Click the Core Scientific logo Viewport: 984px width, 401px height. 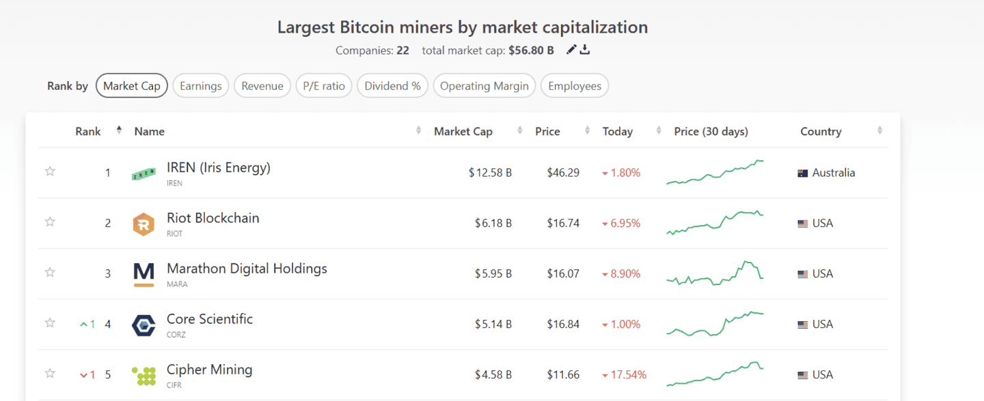click(x=143, y=325)
